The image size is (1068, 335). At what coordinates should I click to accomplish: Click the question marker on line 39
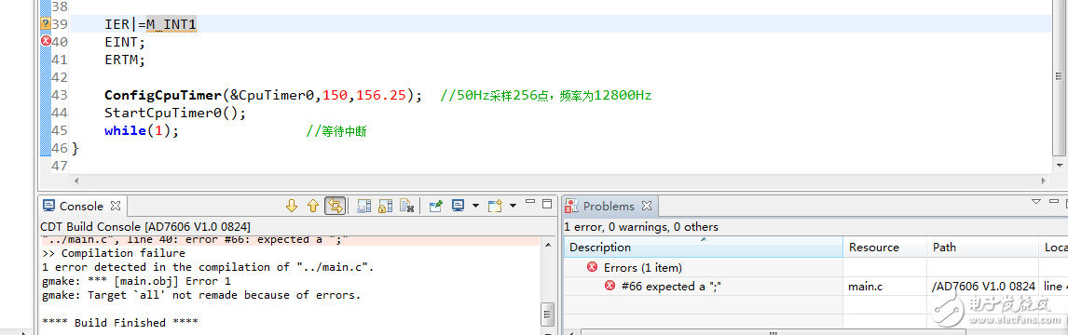(x=46, y=24)
